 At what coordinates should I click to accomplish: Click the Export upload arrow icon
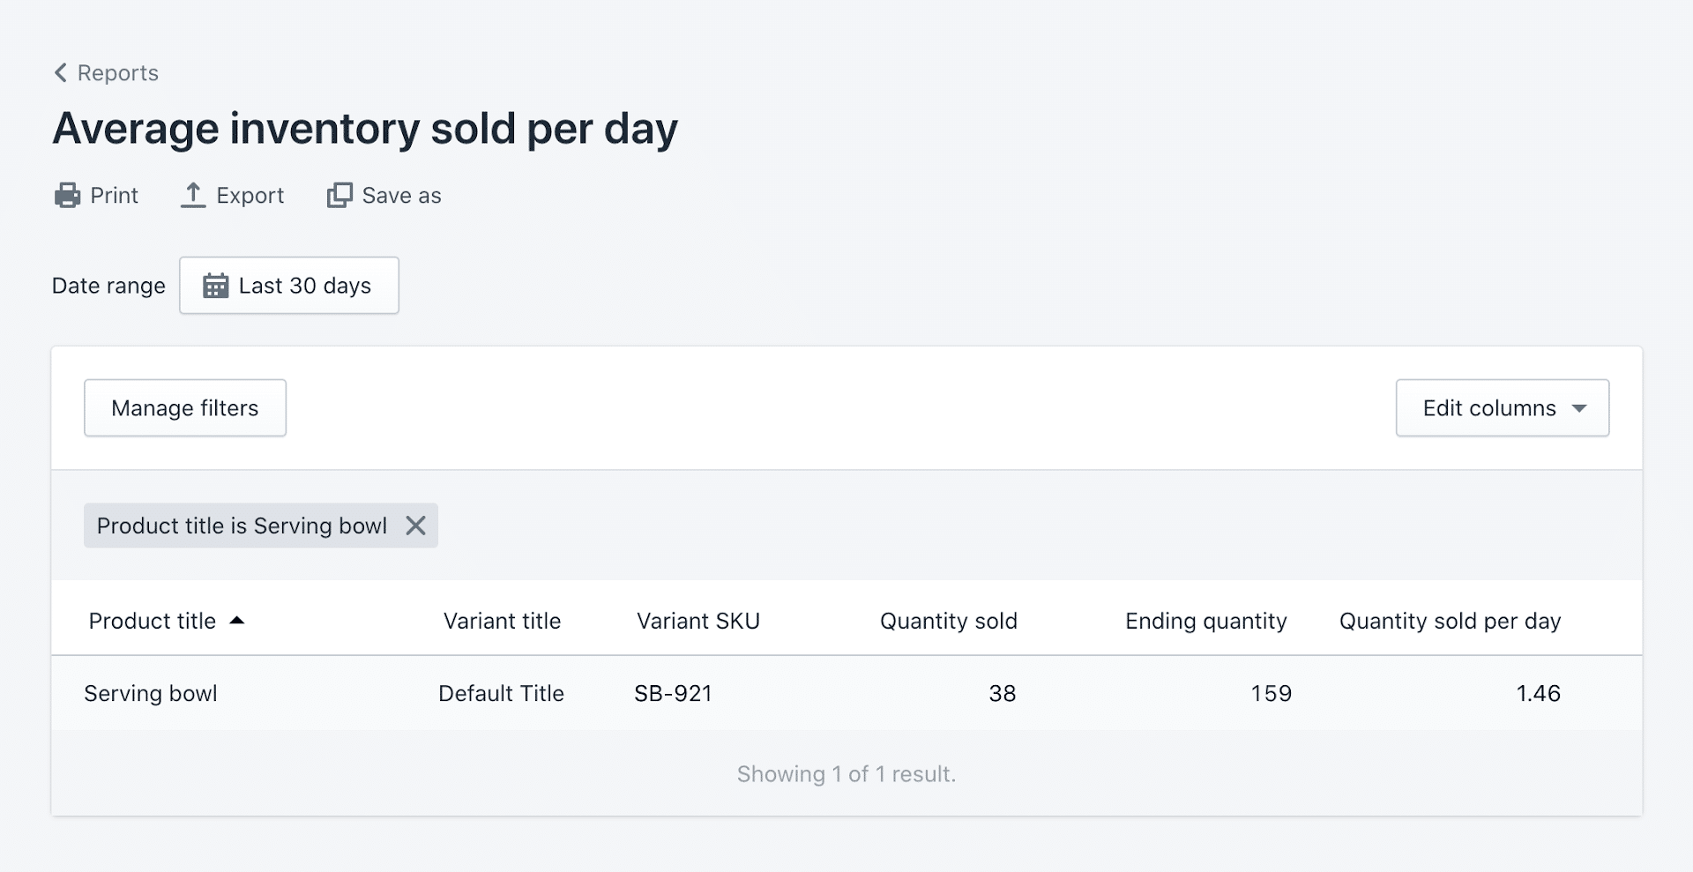click(192, 195)
